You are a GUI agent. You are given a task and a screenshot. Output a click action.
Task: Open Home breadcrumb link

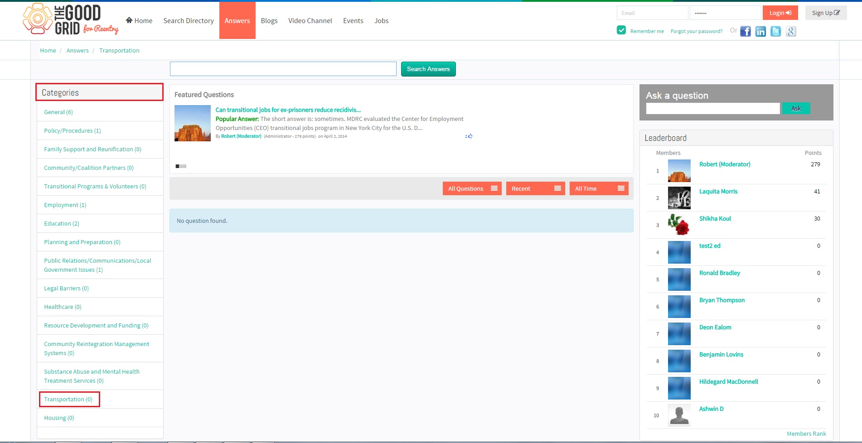coord(48,50)
